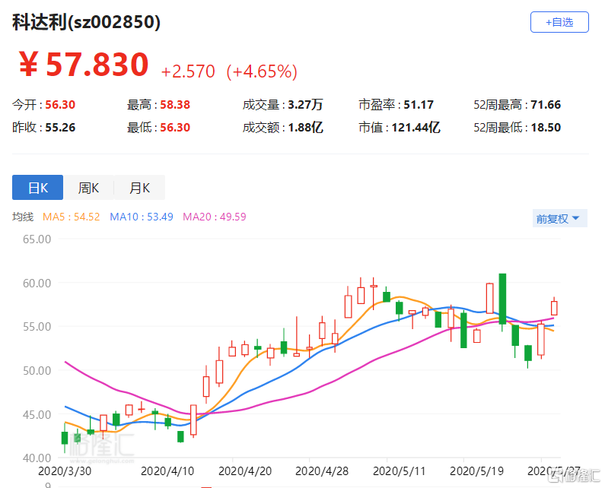Screen dimensions: 605x488
Task: Click the 50.00 y-axis label
Action: point(37,370)
